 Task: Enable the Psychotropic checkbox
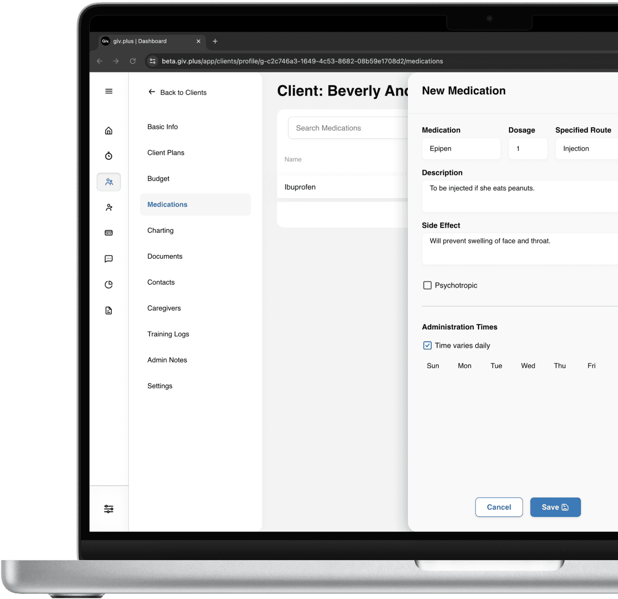pyautogui.click(x=427, y=285)
